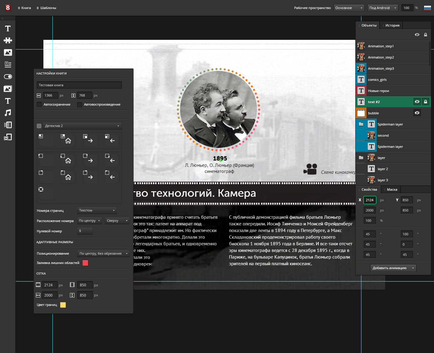This screenshot has width=434, height=353.
Task: Click the Russian flag language icon
Action: pyautogui.click(x=427, y=8)
